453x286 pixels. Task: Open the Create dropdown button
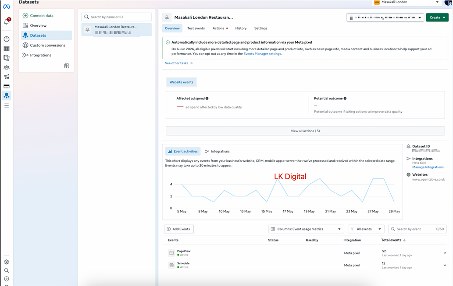437,17
